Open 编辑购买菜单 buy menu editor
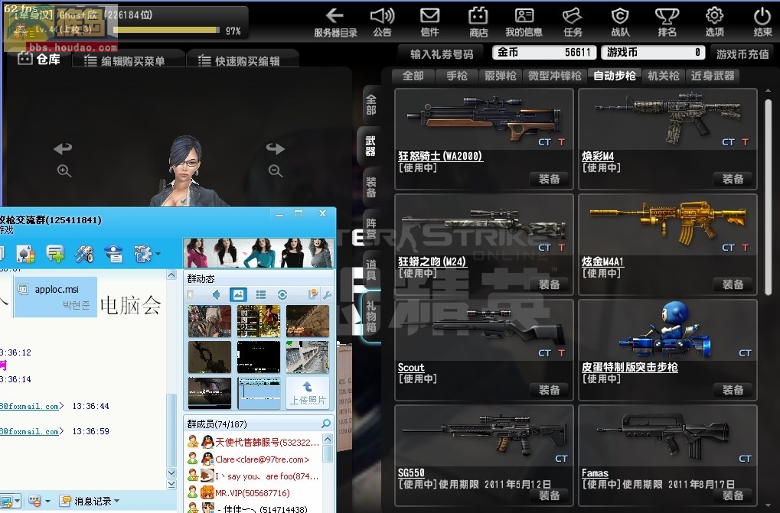This screenshot has height=513, width=780. coord(129,60)
